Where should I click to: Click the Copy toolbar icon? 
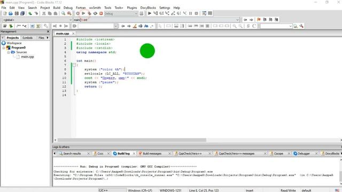[50, 13]
